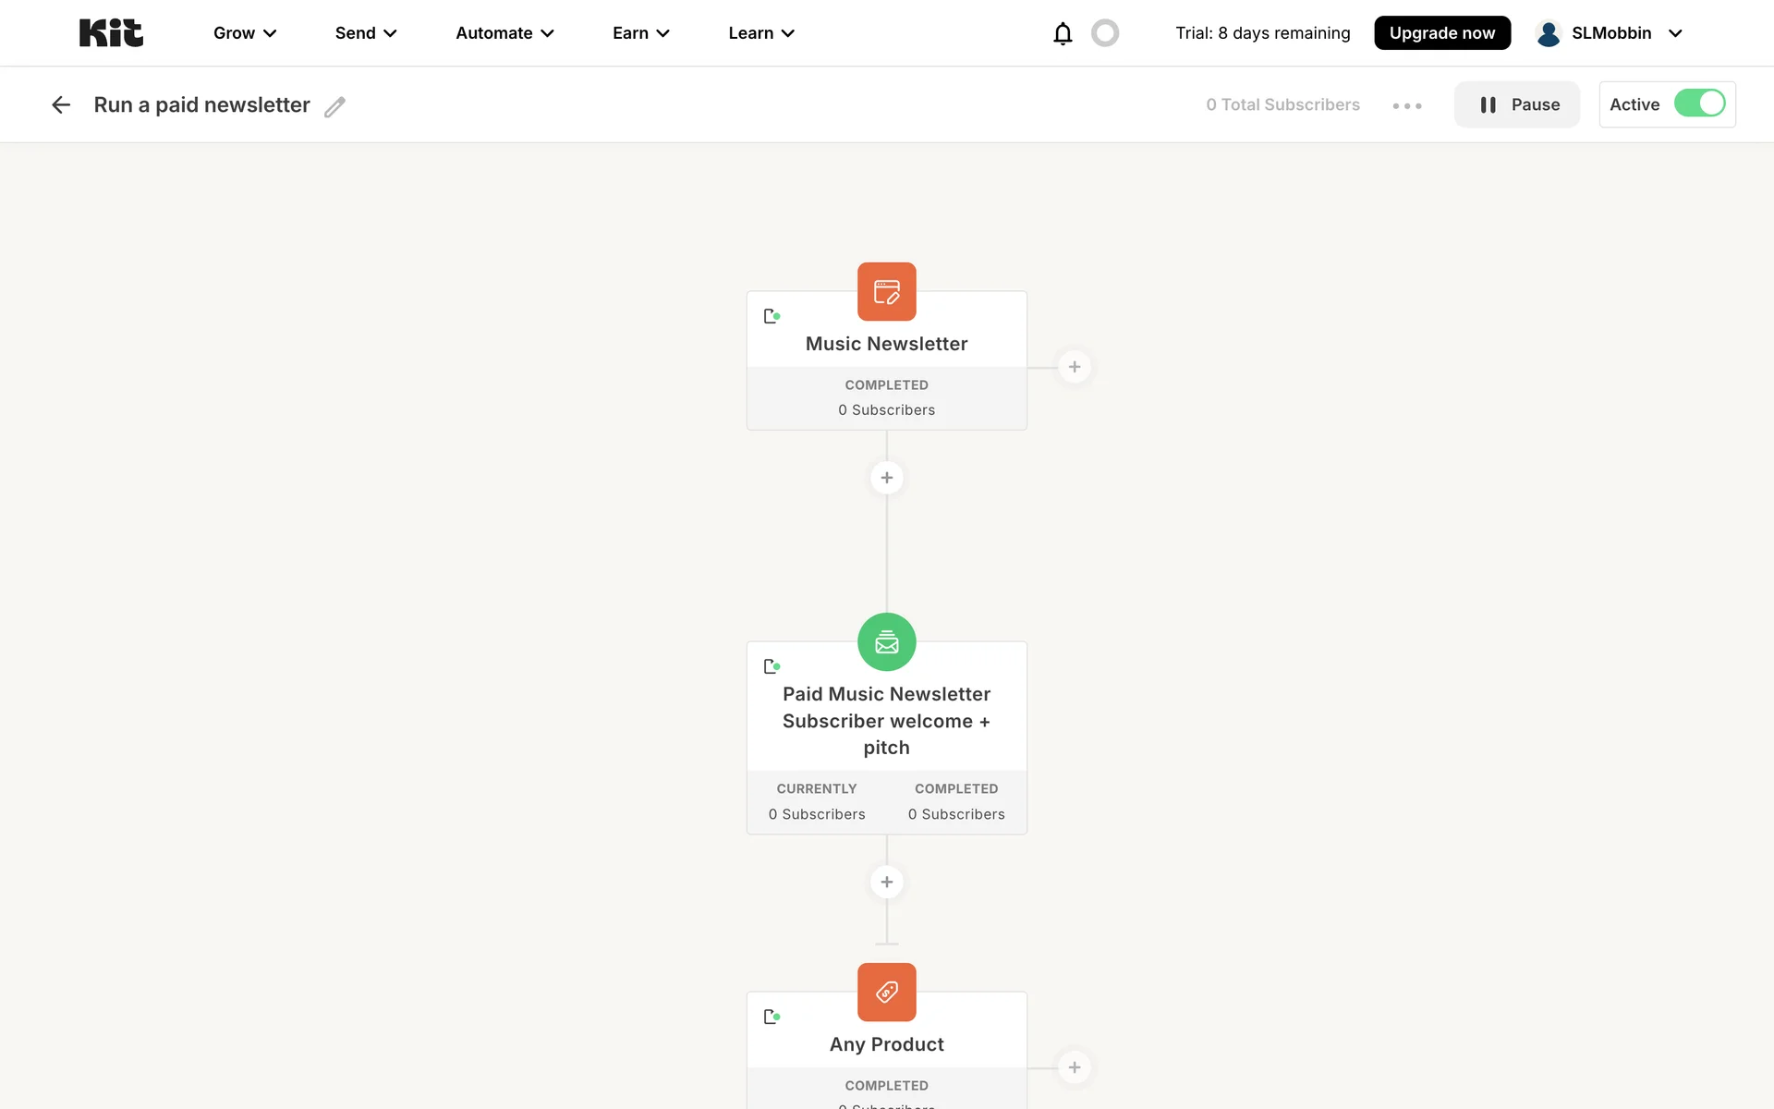Viewport: 1774px width, 1109px height.
Task: Add entry point right of Music Newsletter
Action: pyautogui.click(x=1074, y=367)
